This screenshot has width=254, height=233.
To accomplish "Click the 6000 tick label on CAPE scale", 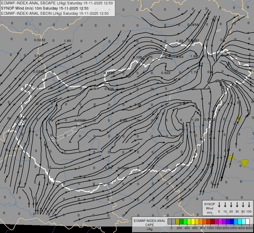I will (249, 228).
